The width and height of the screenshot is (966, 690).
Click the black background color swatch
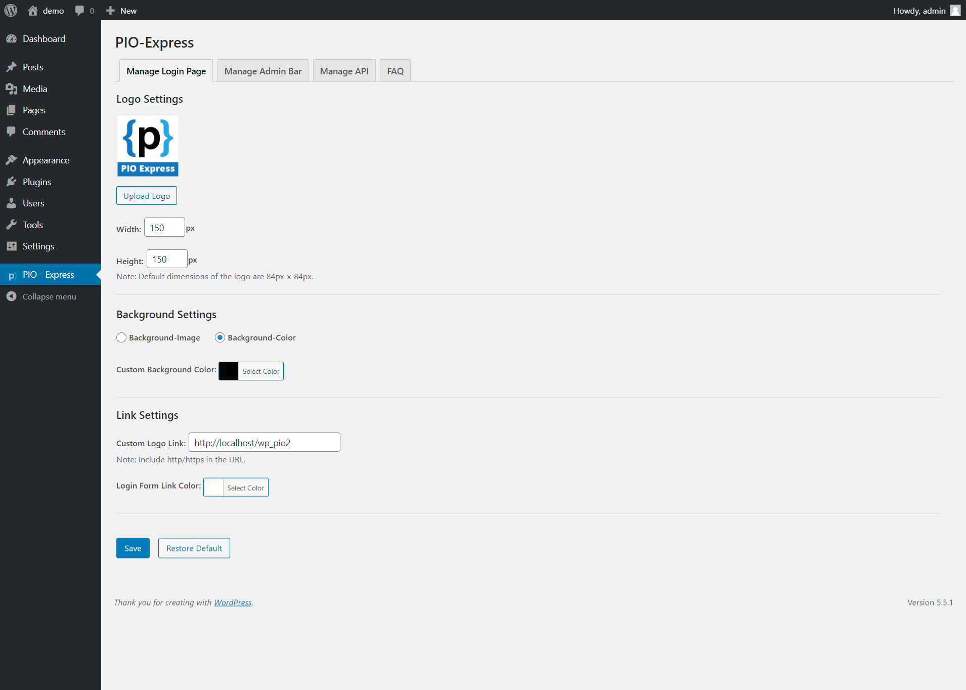pos(229,371)
